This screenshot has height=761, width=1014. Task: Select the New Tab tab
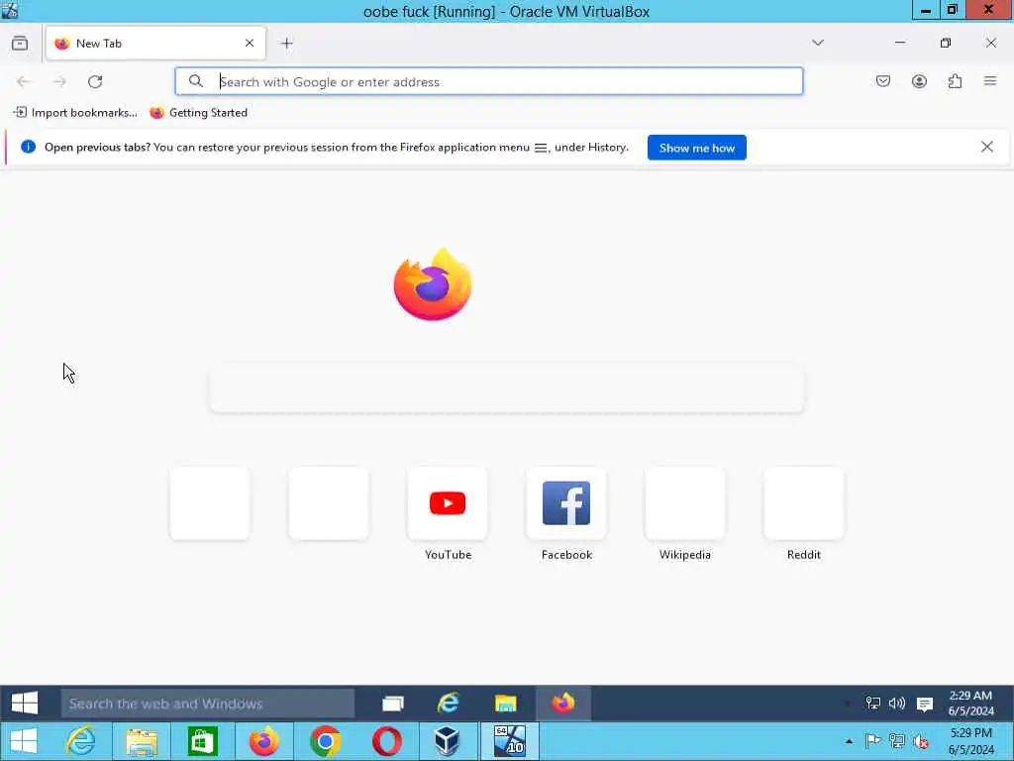(155, 44)
